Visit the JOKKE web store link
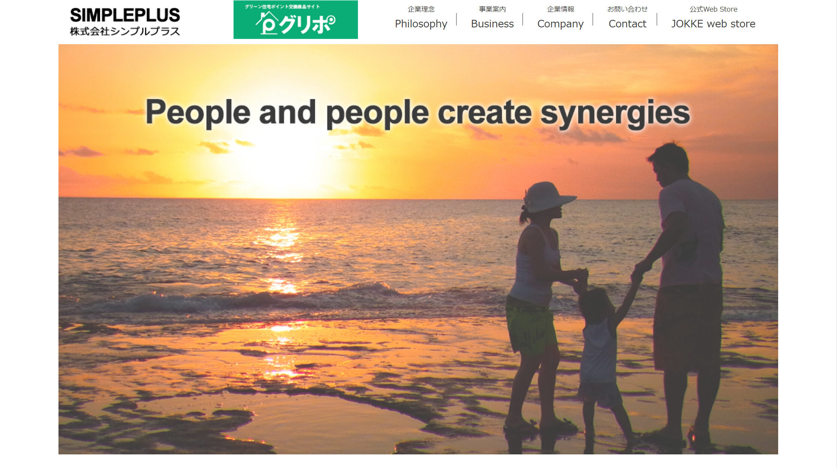837x469 pixels. coord(713,24)
